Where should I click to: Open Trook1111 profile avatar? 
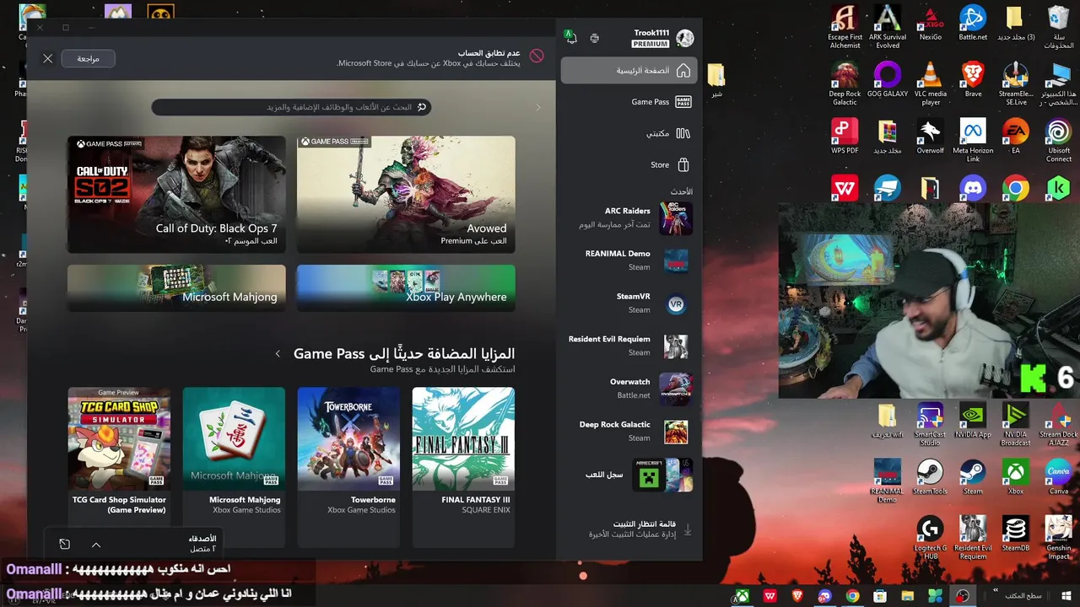tap(685, 38)
